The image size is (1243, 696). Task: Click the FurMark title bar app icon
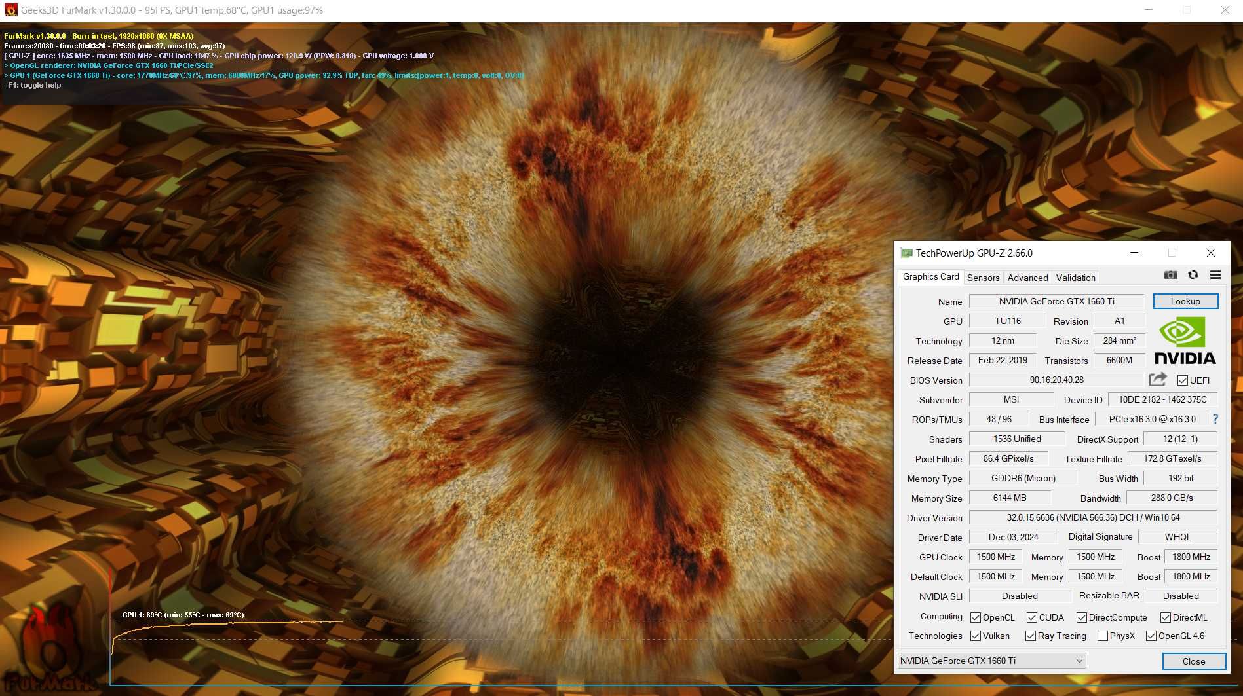10,10
